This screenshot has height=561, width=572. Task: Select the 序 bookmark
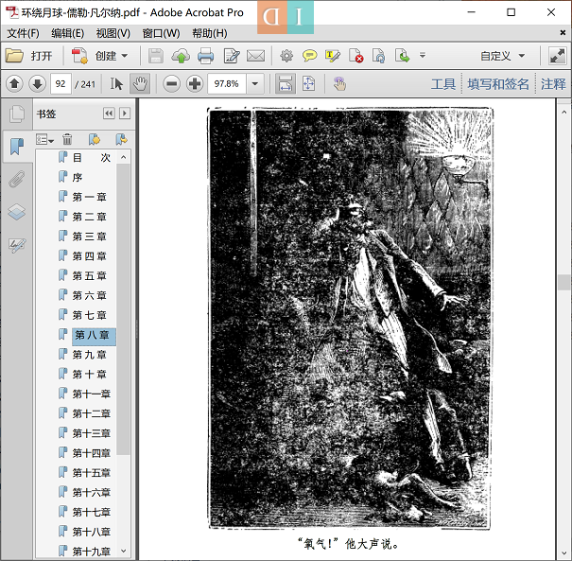78,178
